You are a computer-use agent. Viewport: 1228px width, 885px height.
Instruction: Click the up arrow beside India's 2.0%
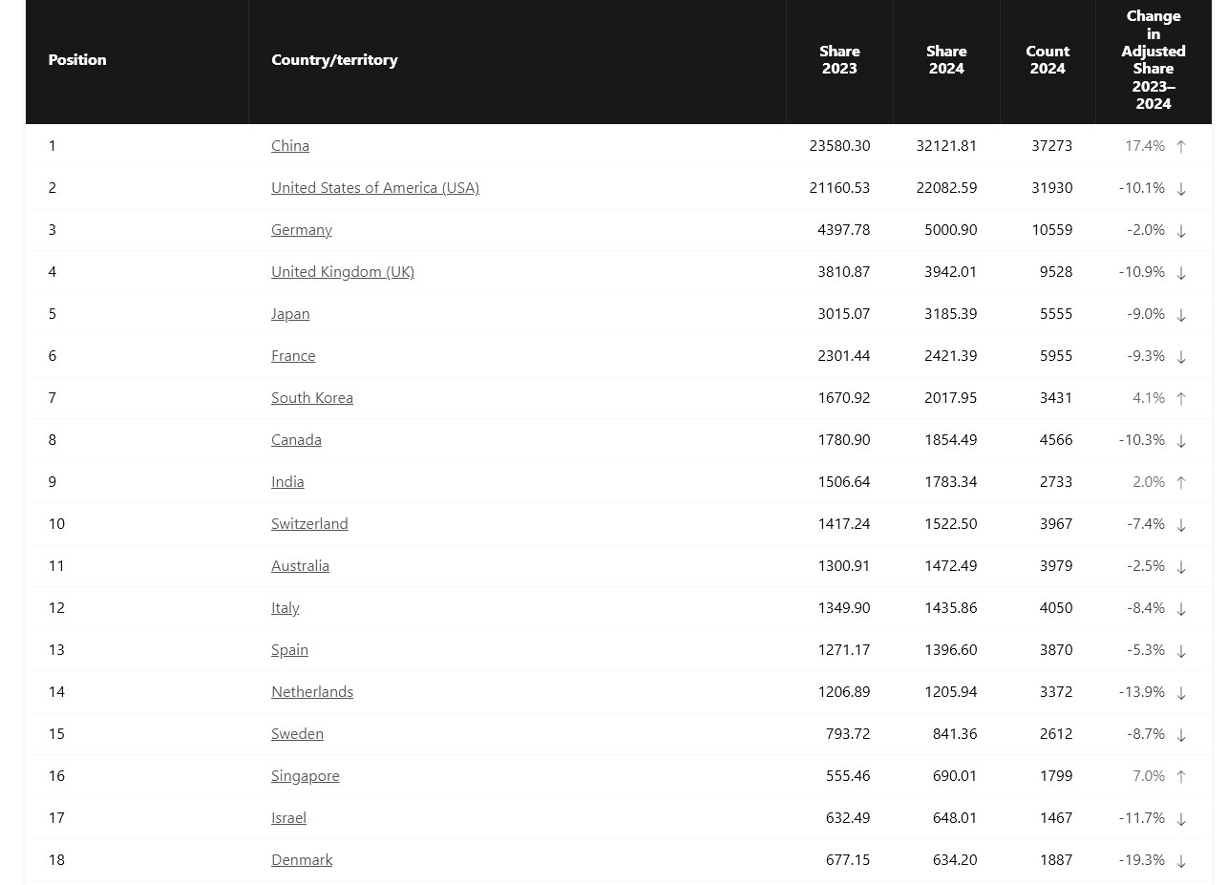coord(1181,483)
